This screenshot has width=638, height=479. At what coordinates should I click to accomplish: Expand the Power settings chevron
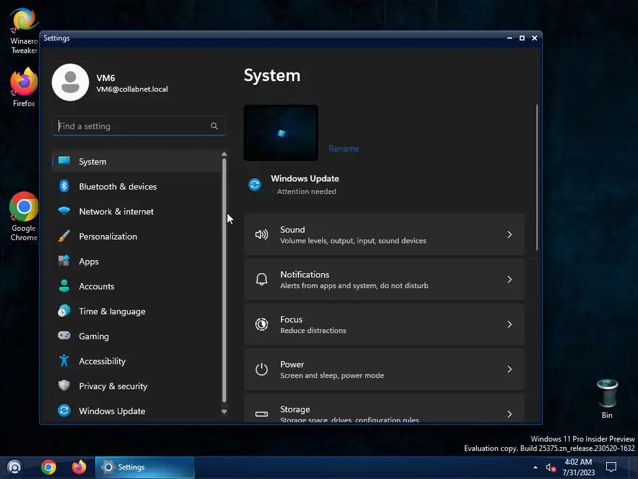point(510,369)
